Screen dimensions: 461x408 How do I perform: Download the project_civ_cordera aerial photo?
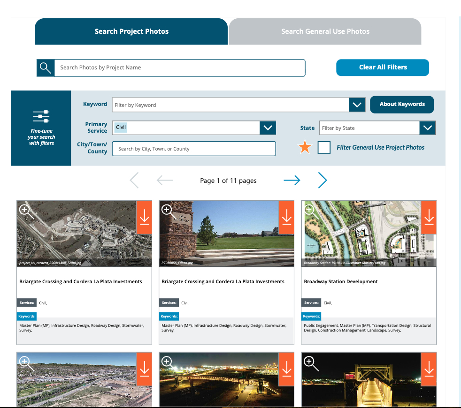pos(144,217)
